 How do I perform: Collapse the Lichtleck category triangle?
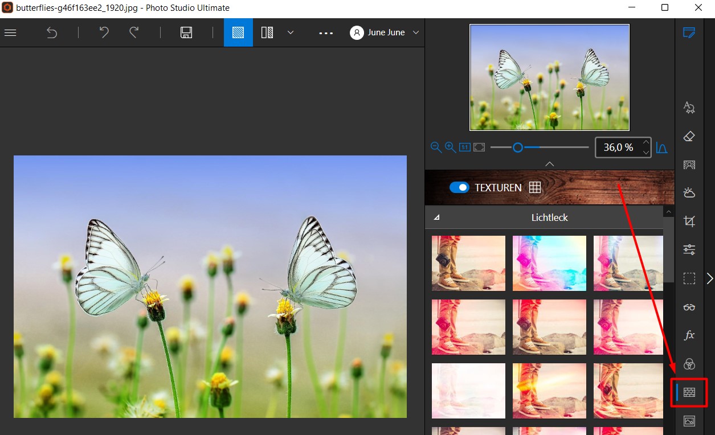tap(437, 217)
